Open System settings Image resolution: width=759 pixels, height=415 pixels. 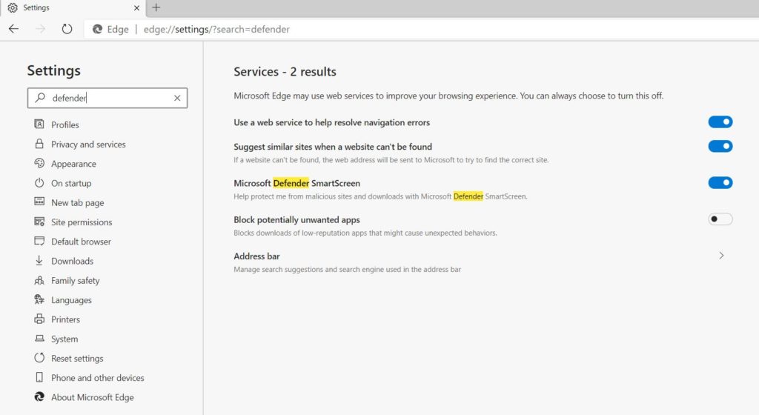click(64, 339)
